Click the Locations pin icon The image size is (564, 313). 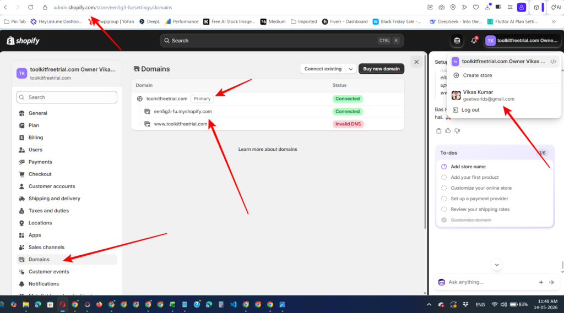pos(21,223)
